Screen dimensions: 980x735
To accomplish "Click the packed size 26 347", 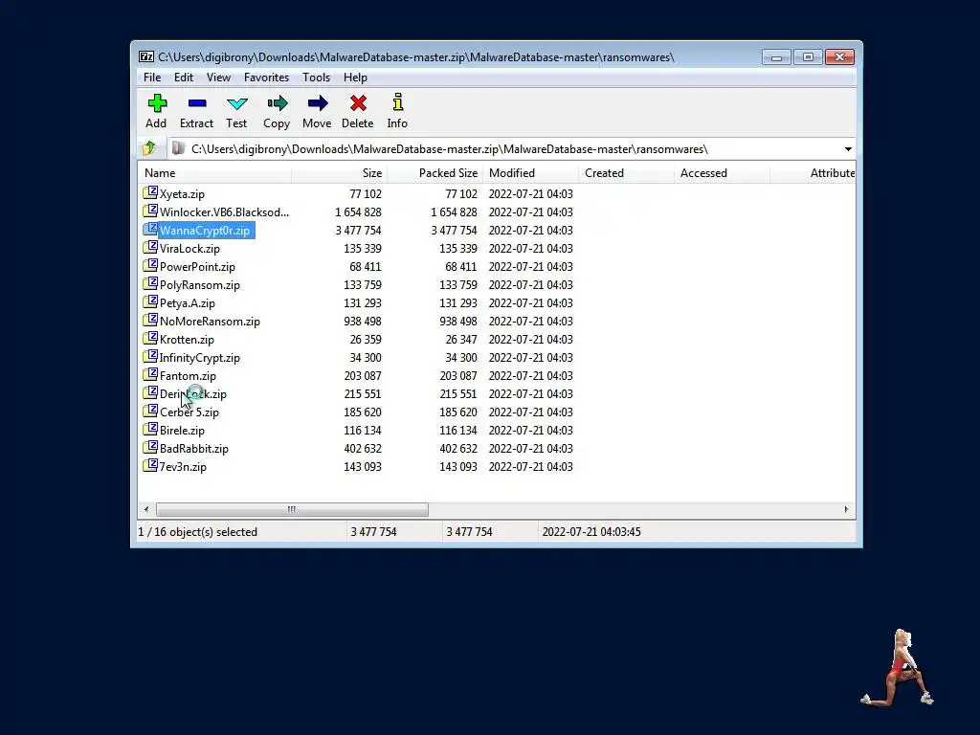I will click(461, 340).
